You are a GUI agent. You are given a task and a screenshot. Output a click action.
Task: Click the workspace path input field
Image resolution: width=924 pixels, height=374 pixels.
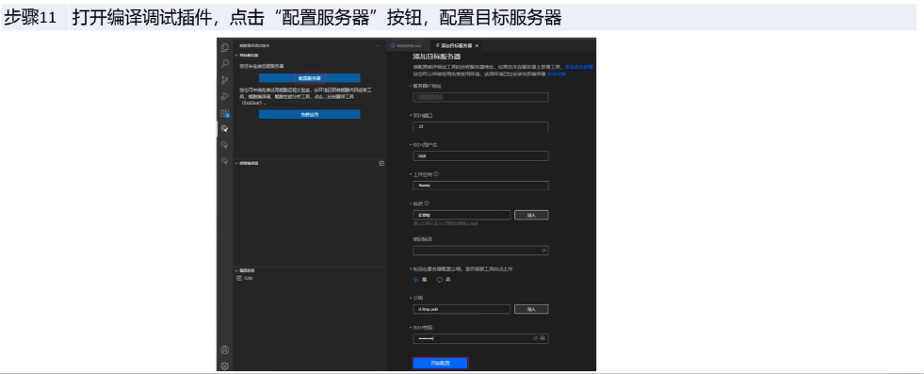[481, 186]
